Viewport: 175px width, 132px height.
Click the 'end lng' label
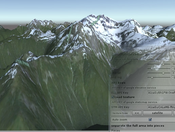click(116, 77)
